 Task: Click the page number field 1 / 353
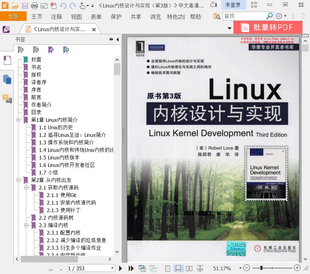coord(89,268)
